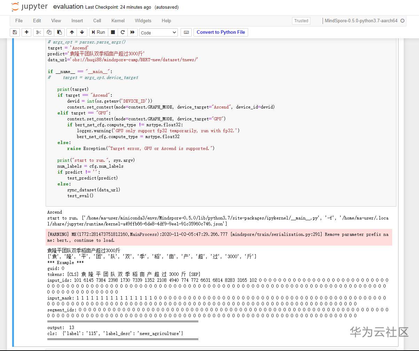
Task: Open the Kernel menu
Action: [118, 21]
